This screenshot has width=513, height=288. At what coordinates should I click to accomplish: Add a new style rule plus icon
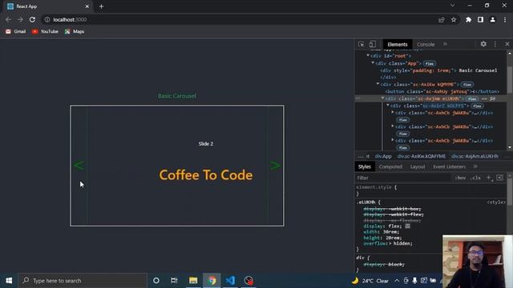[489, 178]
